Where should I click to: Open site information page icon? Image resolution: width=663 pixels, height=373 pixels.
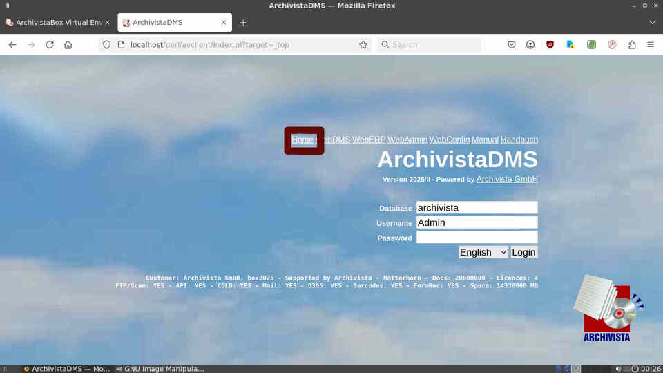click(122, 45)
